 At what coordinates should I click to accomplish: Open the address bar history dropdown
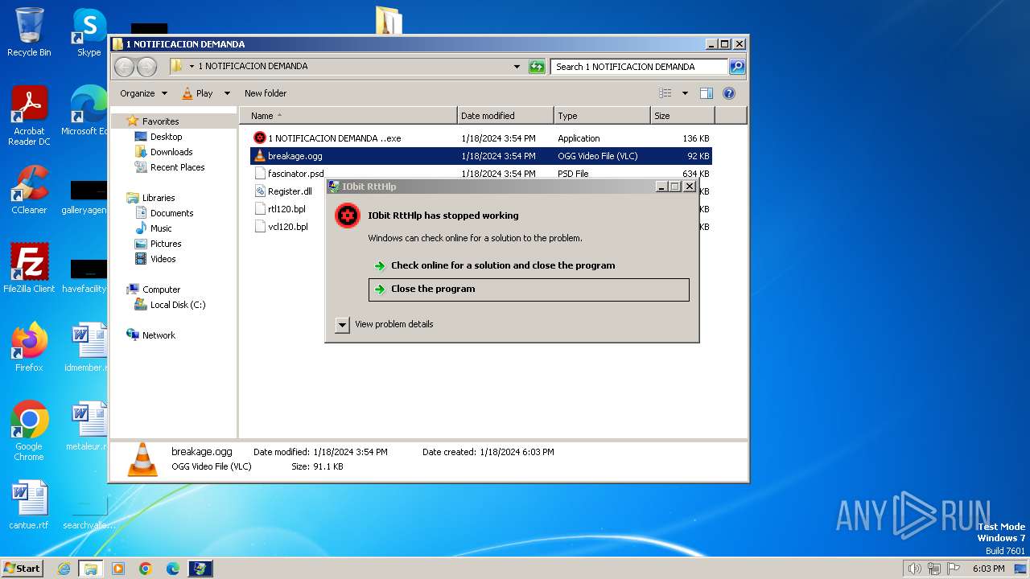[517, 67]
